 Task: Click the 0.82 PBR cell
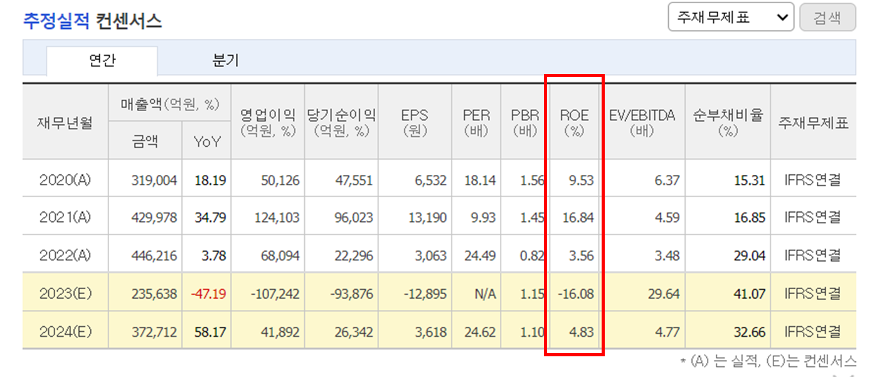click(532, 255)
